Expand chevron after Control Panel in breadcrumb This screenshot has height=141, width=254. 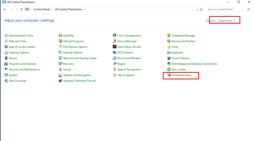[52, 10]
